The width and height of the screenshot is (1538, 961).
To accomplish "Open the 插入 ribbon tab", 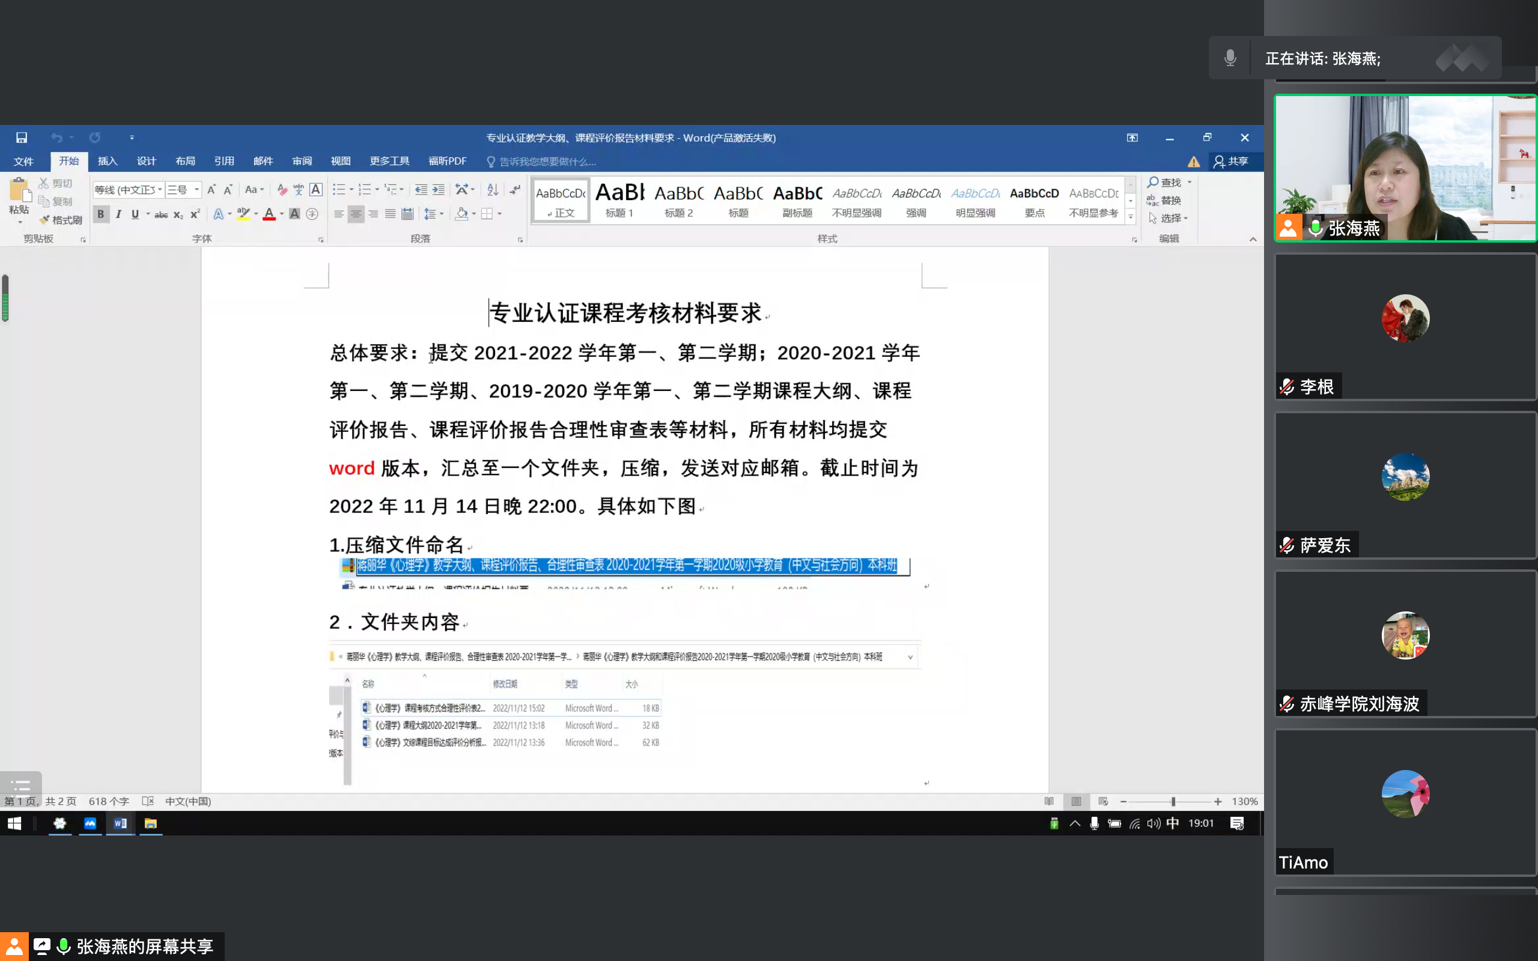I will [x=108, y=162].
